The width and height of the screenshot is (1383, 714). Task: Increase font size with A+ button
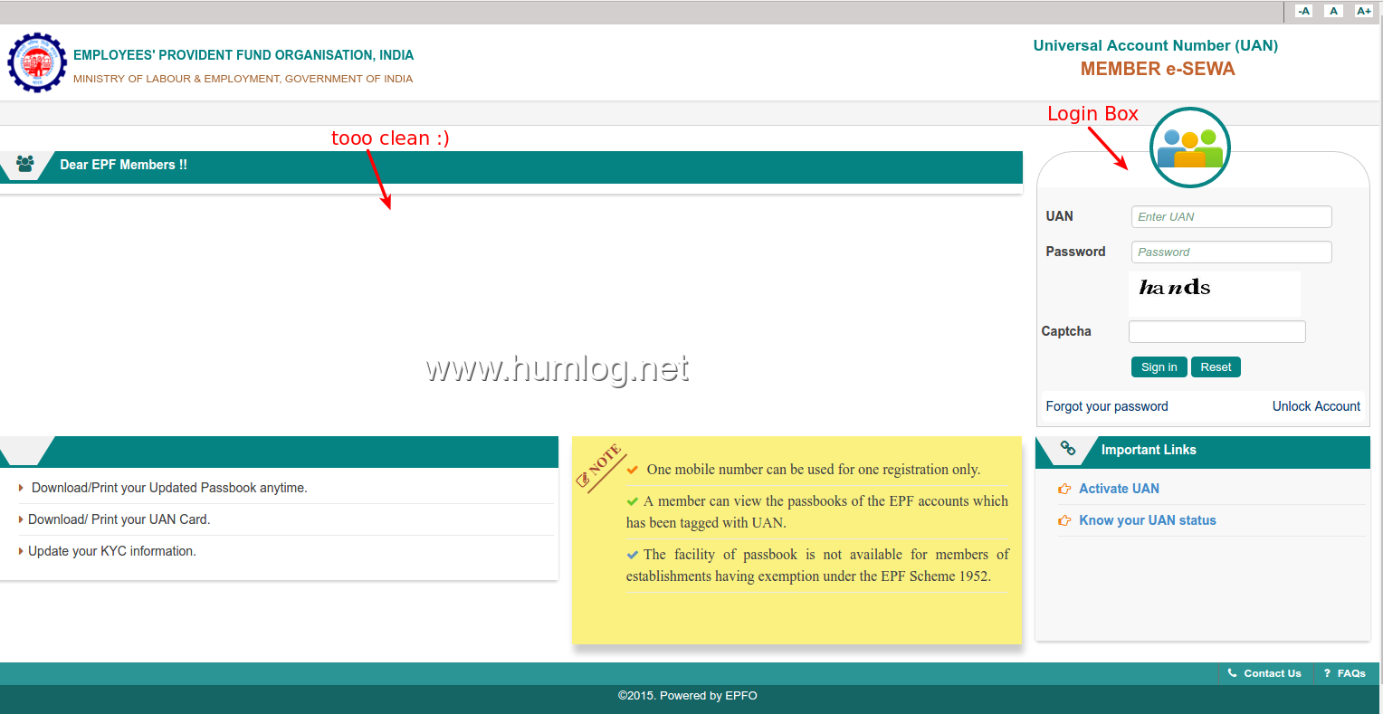coord(1363,11)
